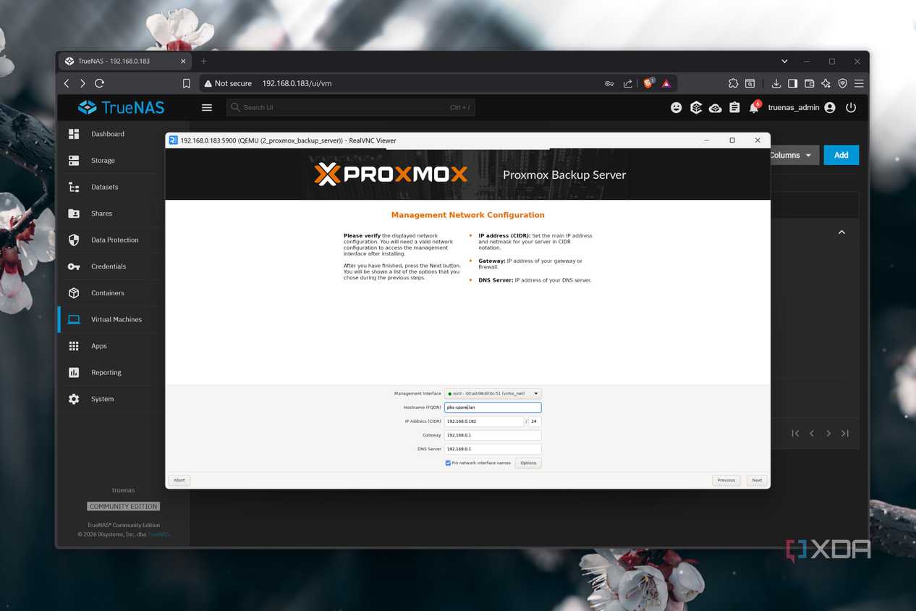Open Apps grid entry in sidebar
Screen dimensions: 916x611
tap(109, 346)
